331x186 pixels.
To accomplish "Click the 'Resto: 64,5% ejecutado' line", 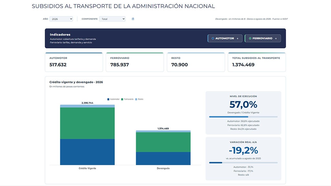I will pos(243,129).
